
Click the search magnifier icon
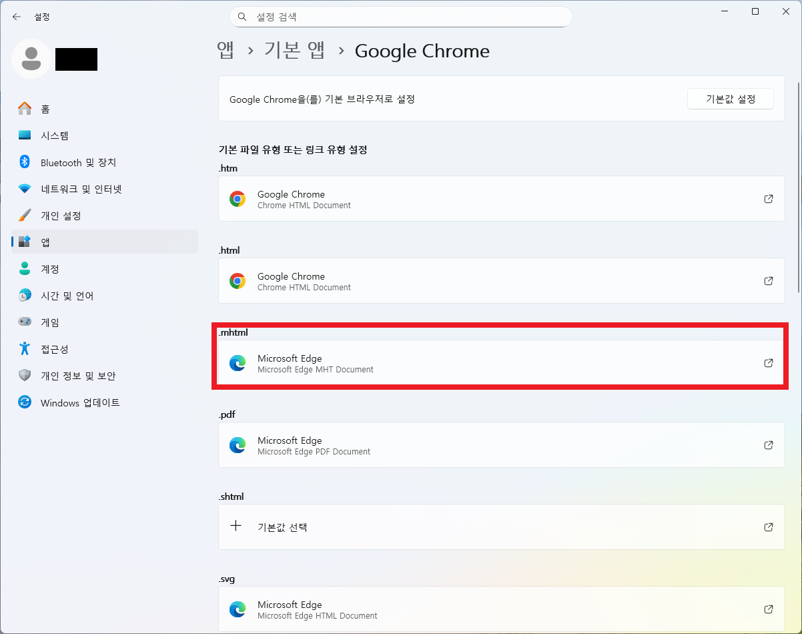pyautogui.click(x=243, y=17)
